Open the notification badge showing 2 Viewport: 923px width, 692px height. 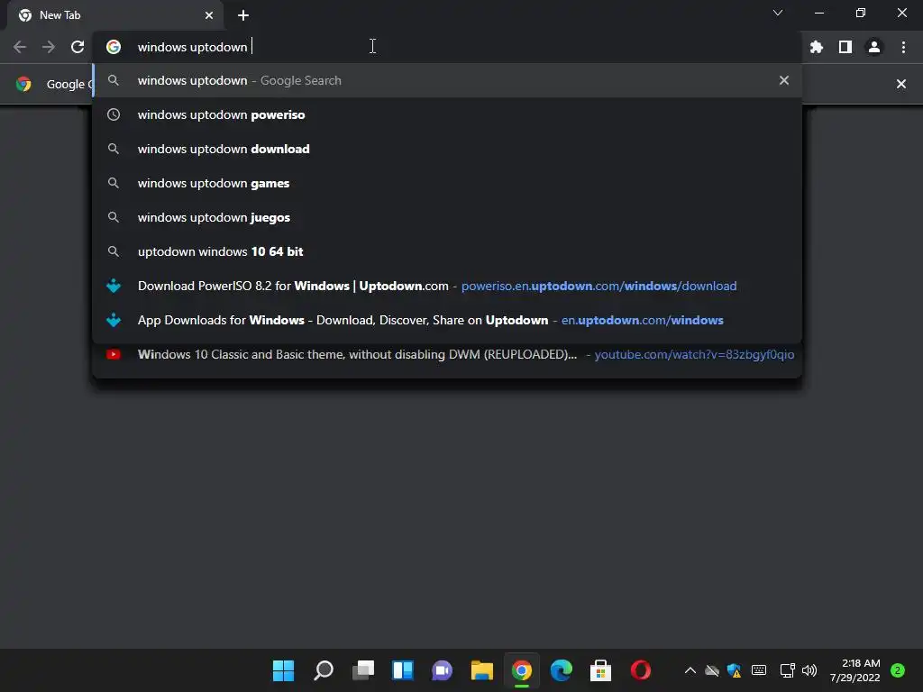[x=898, y=670]
